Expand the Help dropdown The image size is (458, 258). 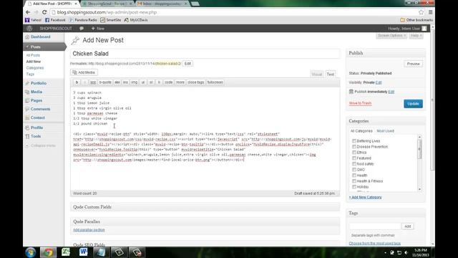416,35
